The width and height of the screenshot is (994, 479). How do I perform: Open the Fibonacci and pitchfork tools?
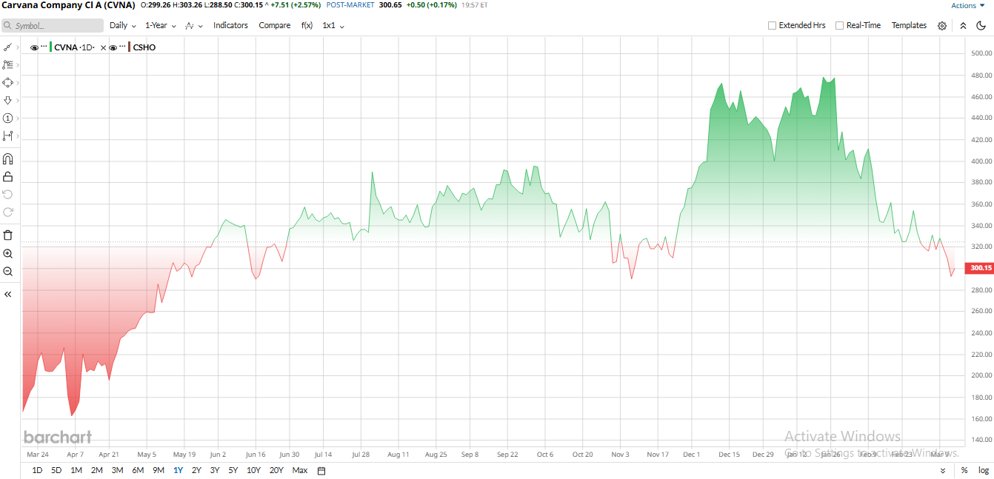[x=7, y=64]
